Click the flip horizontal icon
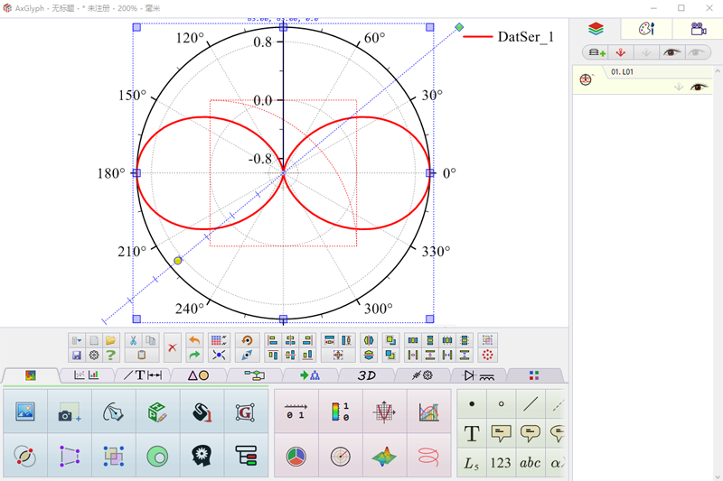This screenshot has height=481, width=723. pos(368,340)
